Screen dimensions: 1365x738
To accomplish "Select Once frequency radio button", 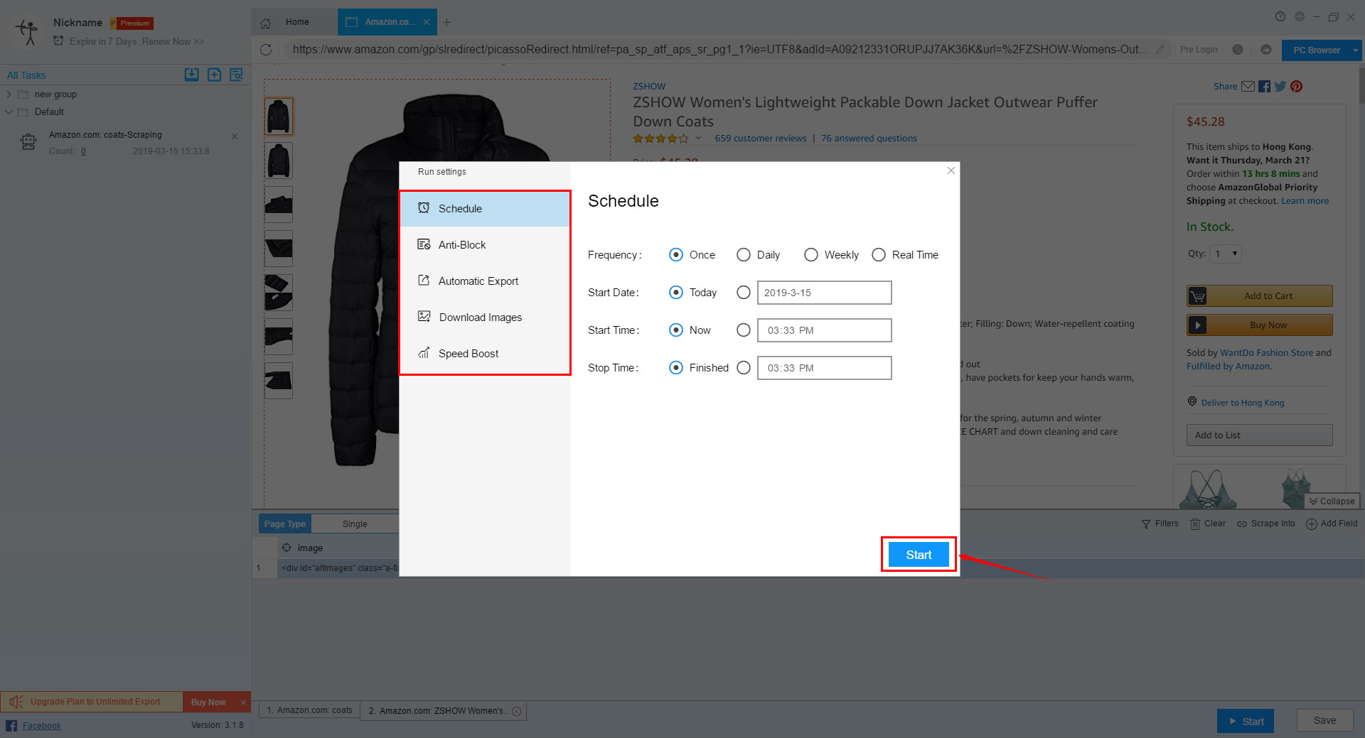I will [x=676, y=255].
